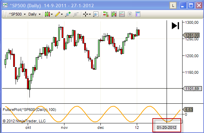Click the magnifier zoom tool icon
The width and height of the screenshot is (204, 133).
96,14
